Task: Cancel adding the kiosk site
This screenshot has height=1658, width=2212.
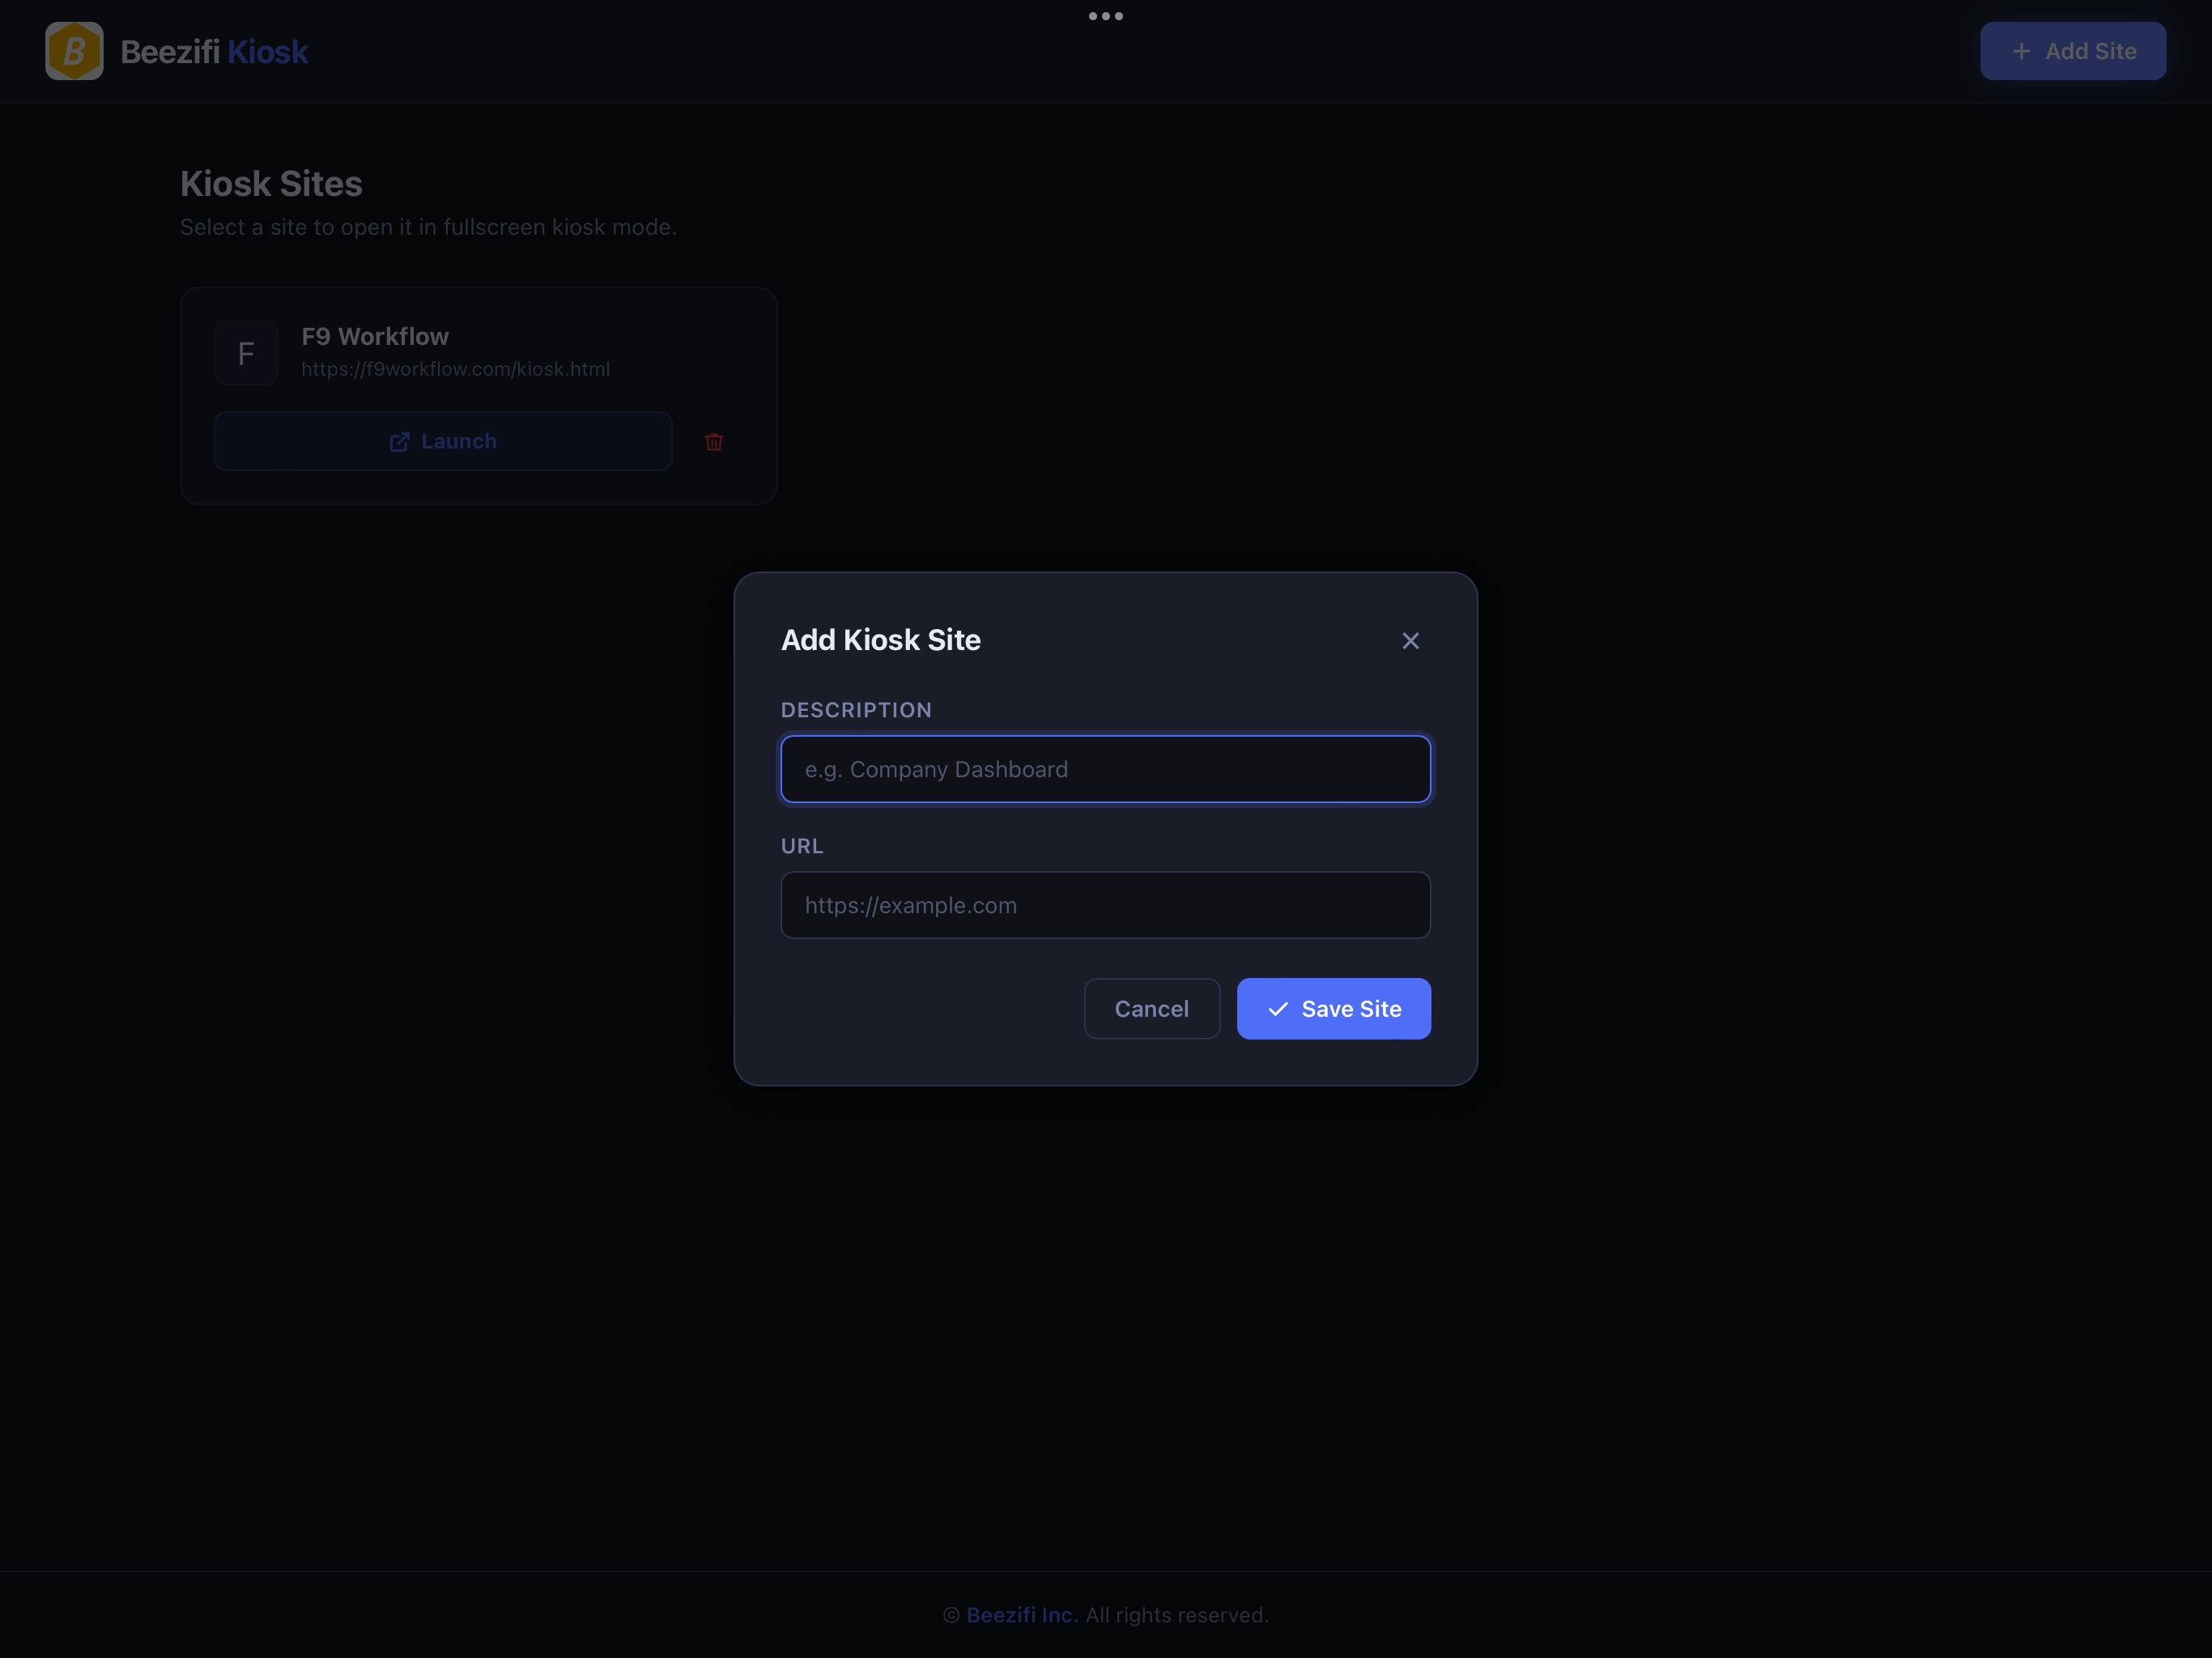Action: click(1152, 1009)
